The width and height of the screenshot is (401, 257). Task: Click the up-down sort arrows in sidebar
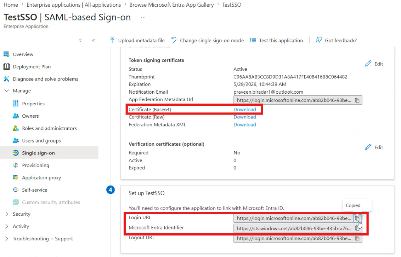point(80,40)
